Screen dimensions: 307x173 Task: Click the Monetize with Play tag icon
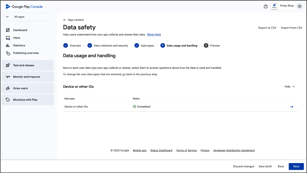8,100
